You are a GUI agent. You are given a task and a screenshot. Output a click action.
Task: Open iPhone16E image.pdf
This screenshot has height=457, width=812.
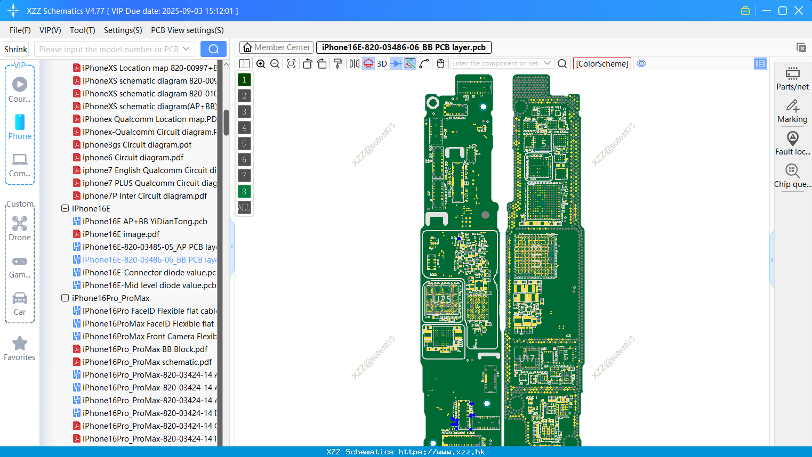121,234
